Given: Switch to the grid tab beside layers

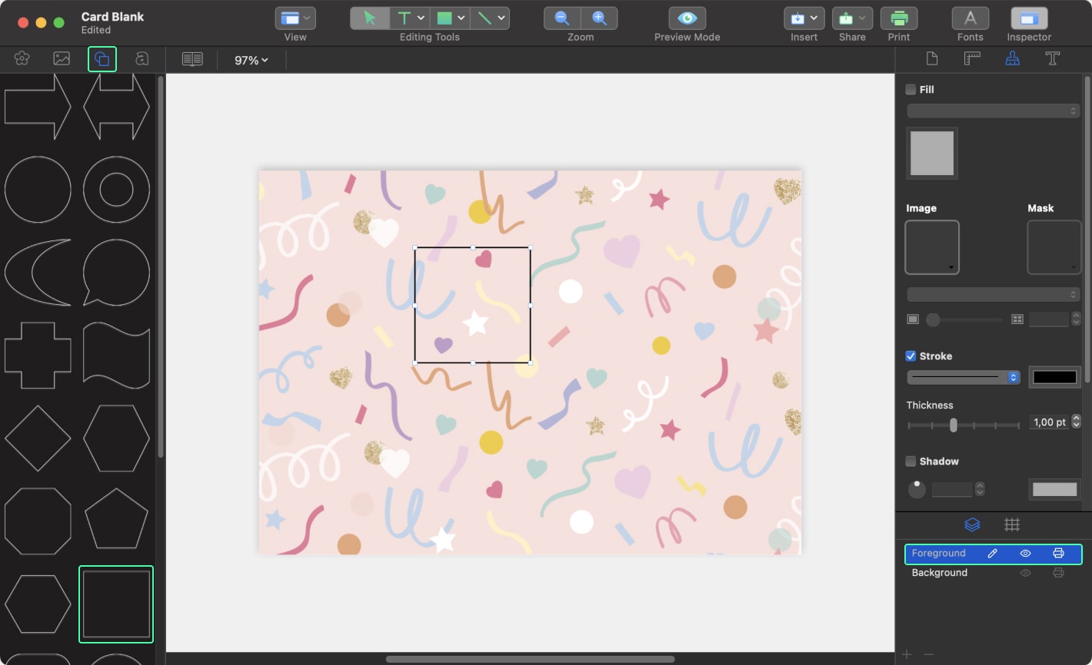Looking at the screenshot, I should click(x=1012, y=524).
